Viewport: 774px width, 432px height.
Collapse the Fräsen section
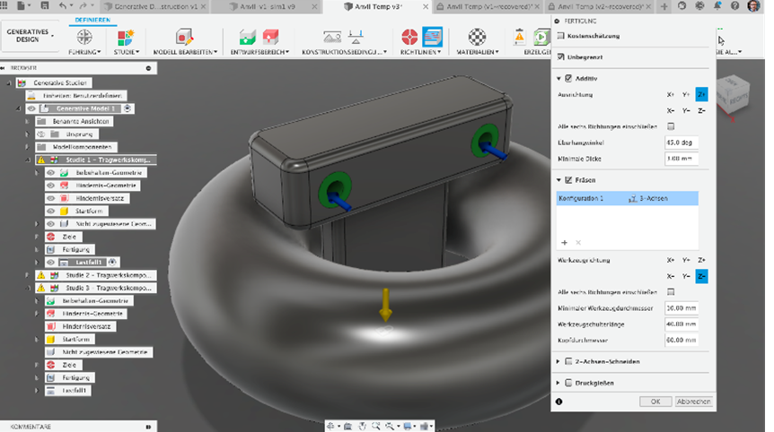pyautogui.click(x=559, y=180)
